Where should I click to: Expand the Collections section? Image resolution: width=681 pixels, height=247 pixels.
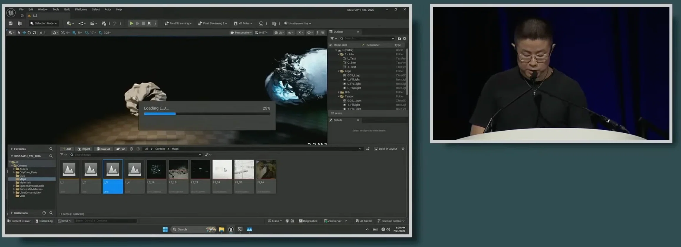pos(12,213)
